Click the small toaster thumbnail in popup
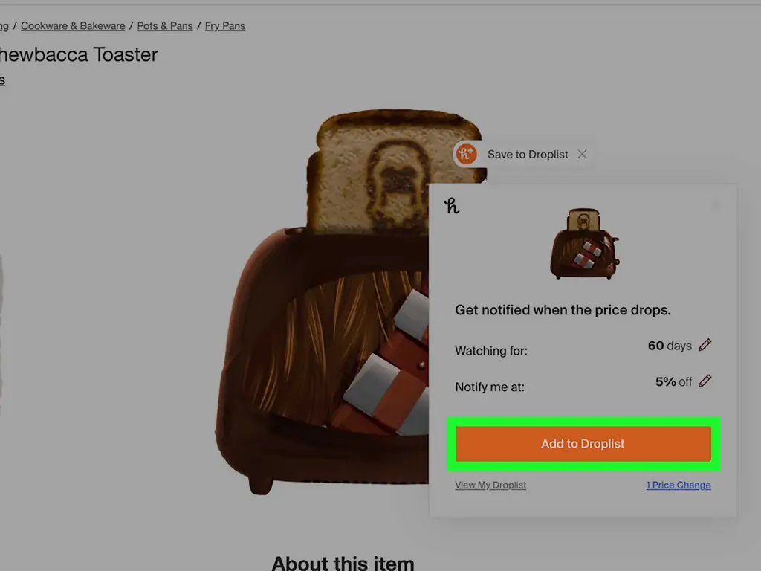This screenshot has height=571, width=761. [x=584, y=244]
